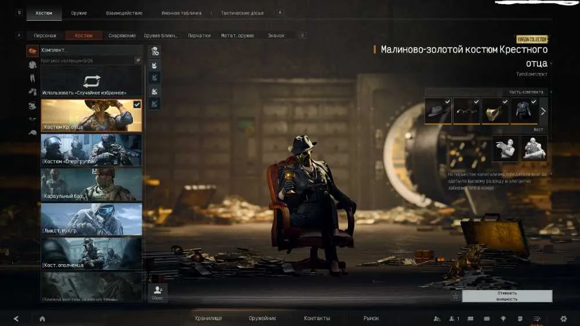Screen dimensions: 580x326
Task: Go to home using house icon
Action: (42, 318)
